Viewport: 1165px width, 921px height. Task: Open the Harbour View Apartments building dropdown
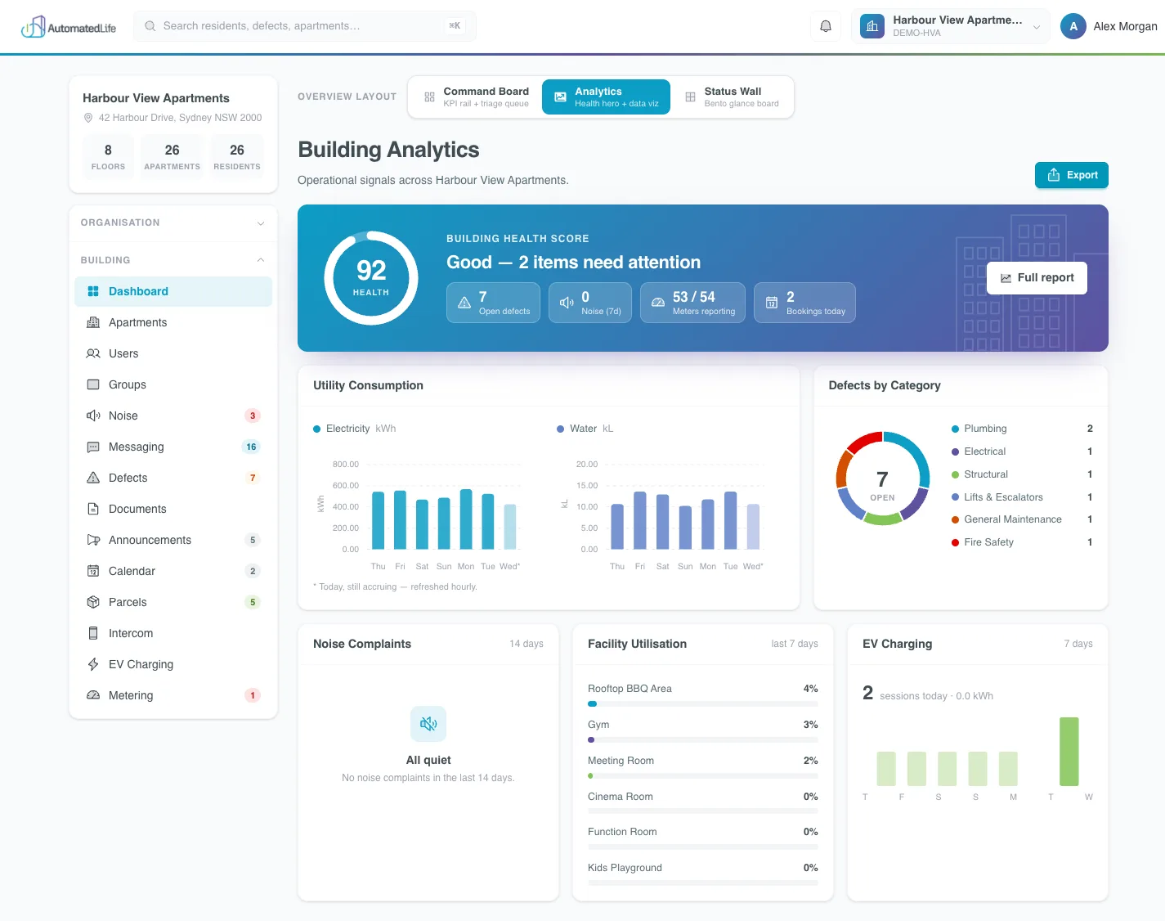point(951,26)
